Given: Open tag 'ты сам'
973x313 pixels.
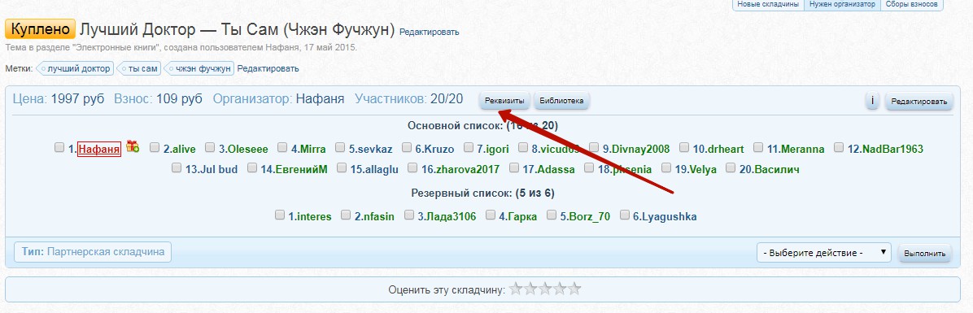Looking at the screenshot, I should pyautogui.click(x=139, y=69).
